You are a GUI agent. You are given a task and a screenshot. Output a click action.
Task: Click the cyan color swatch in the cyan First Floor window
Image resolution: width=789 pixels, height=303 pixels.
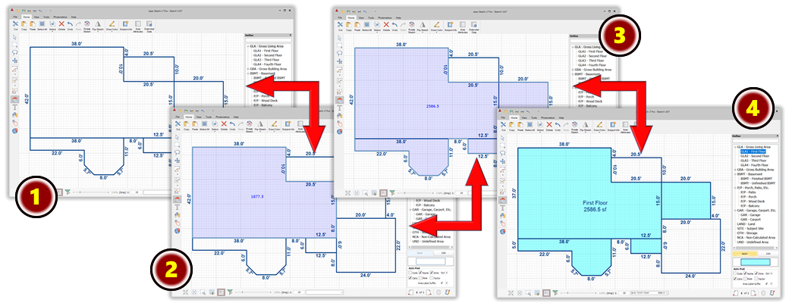point(756,262)
